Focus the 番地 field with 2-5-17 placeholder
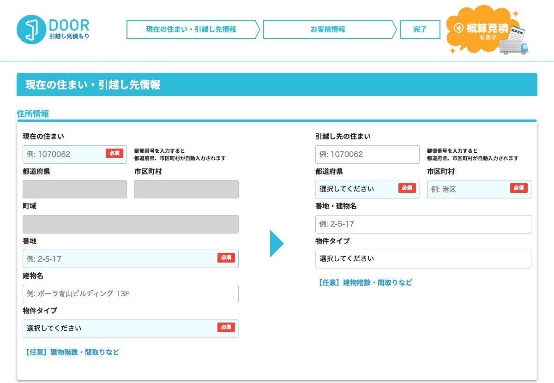 click(131, 259)
